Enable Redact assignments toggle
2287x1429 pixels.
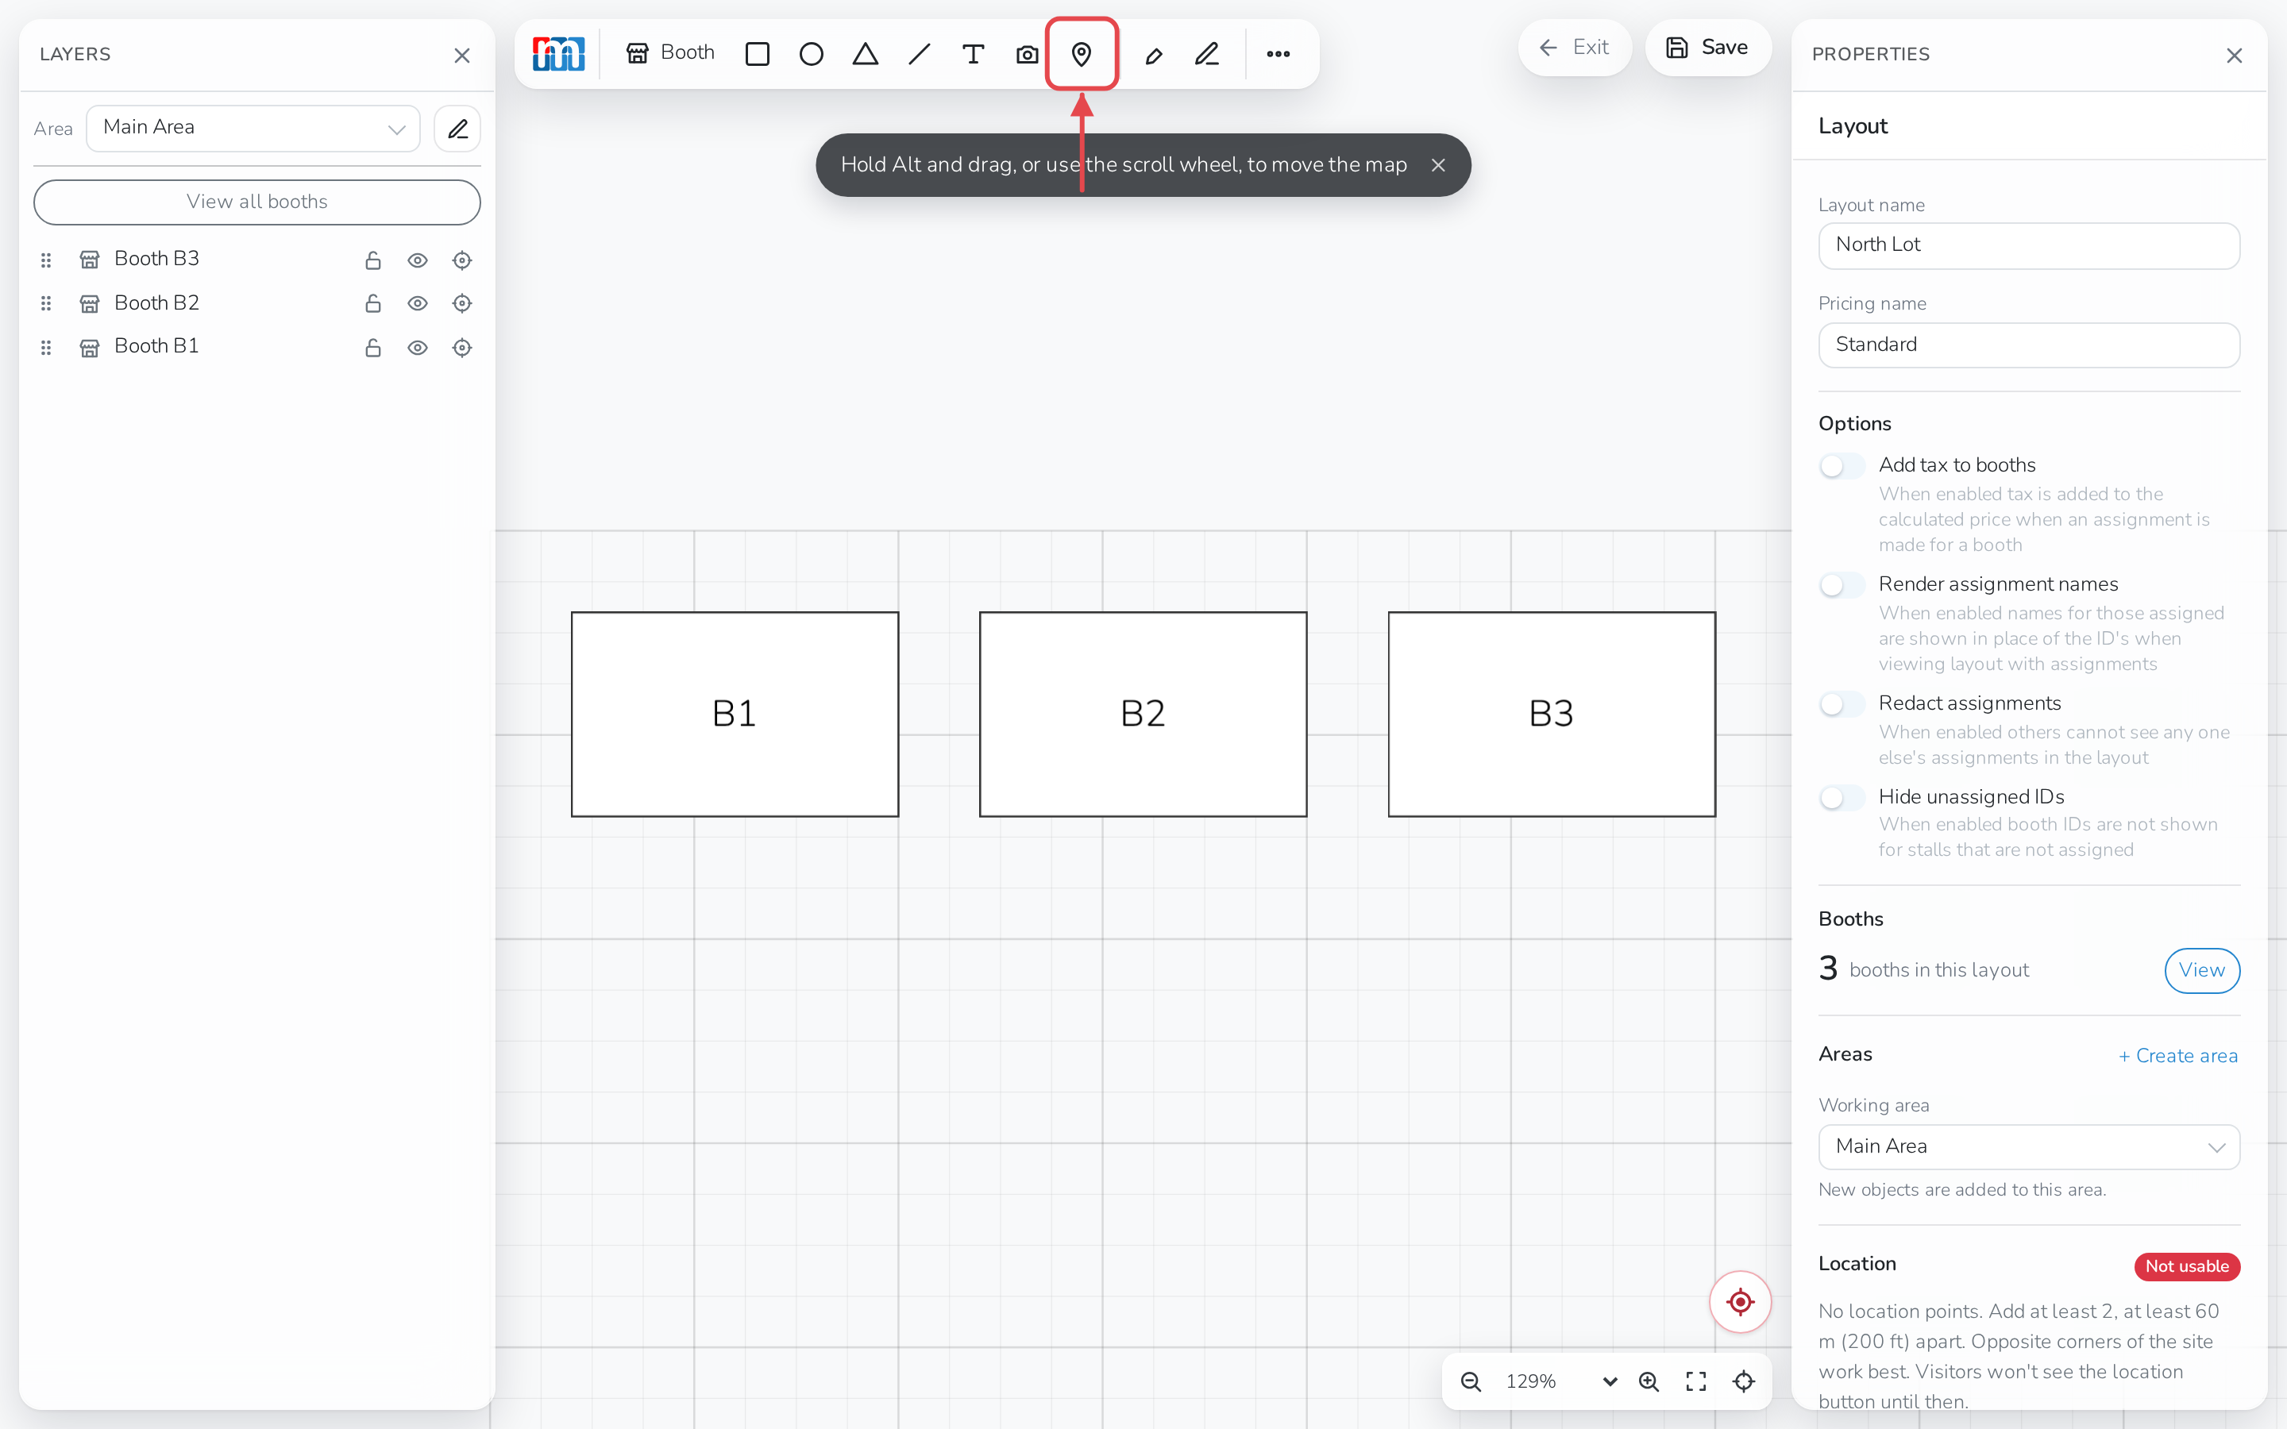[x=1841, y=704]
